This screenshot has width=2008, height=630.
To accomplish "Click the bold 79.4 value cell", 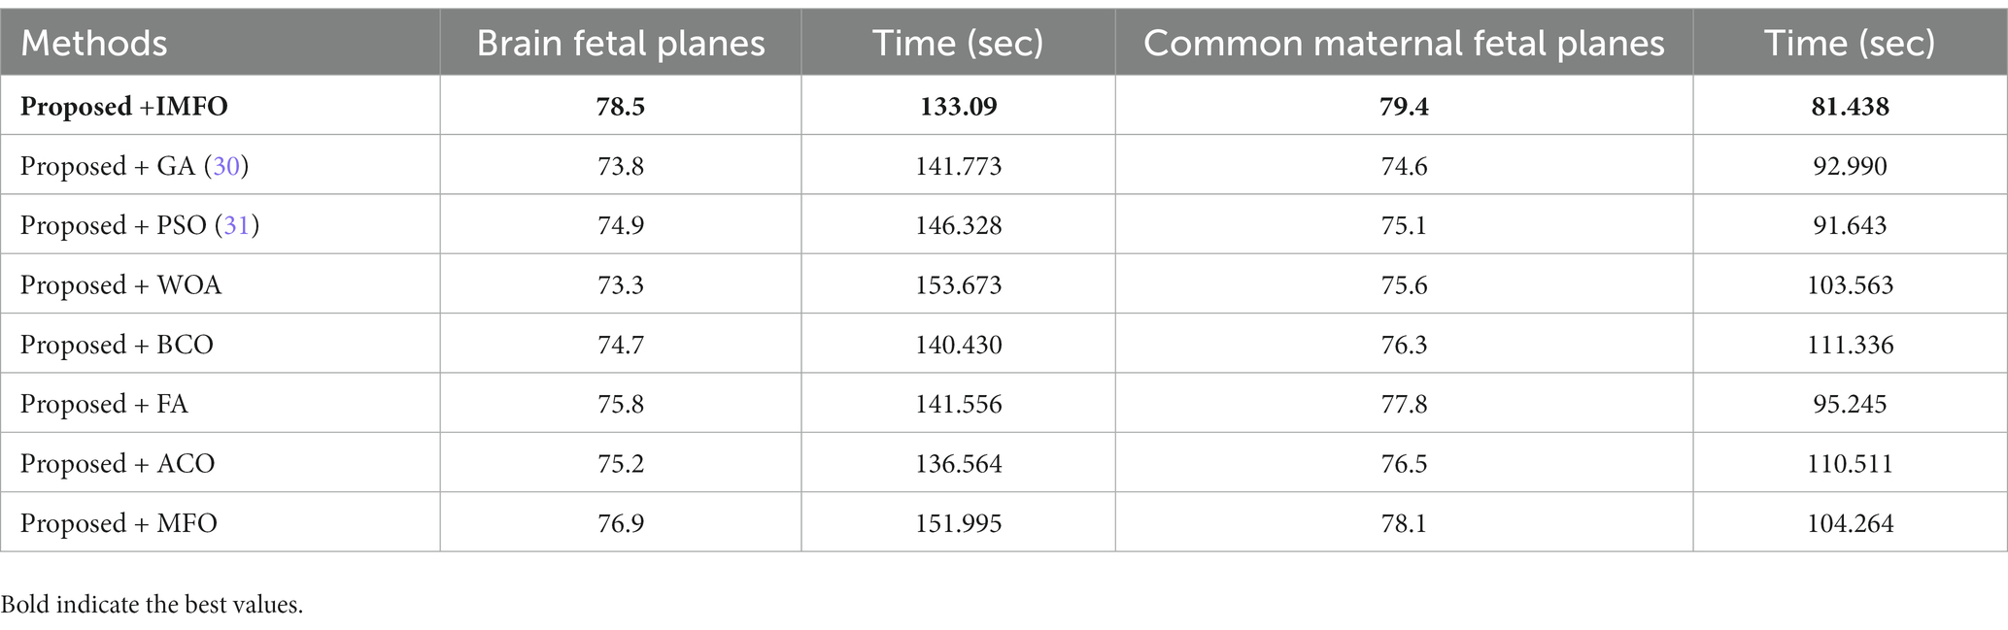I will pos(1404,106).
